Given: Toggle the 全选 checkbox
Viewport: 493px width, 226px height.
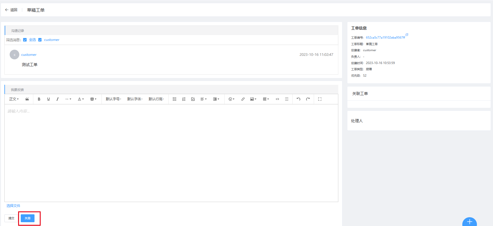Looking at the screenshot, I should tap(25, 40).
